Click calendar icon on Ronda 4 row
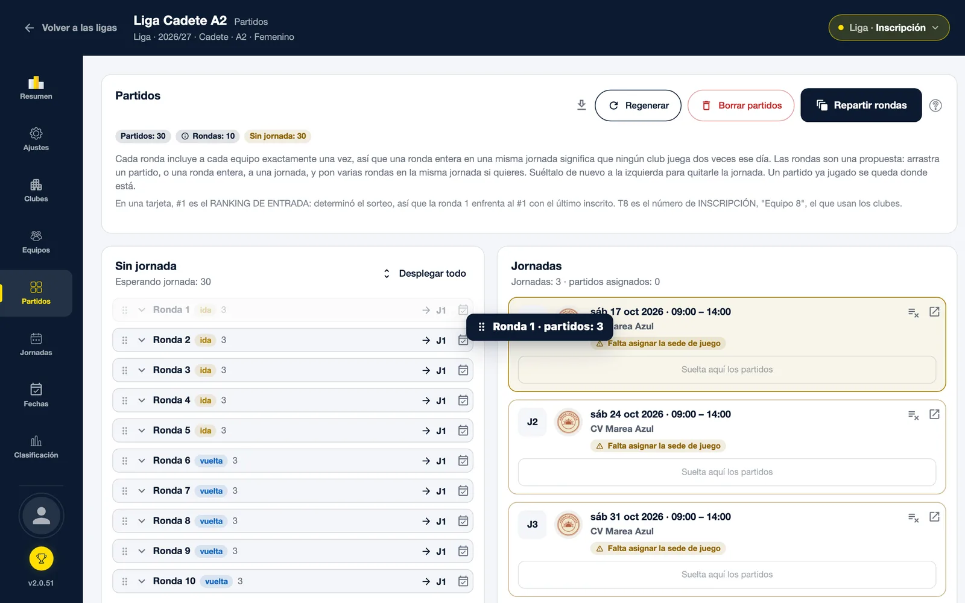This screenshot has height=603, width=965. (x=463, y=400)
